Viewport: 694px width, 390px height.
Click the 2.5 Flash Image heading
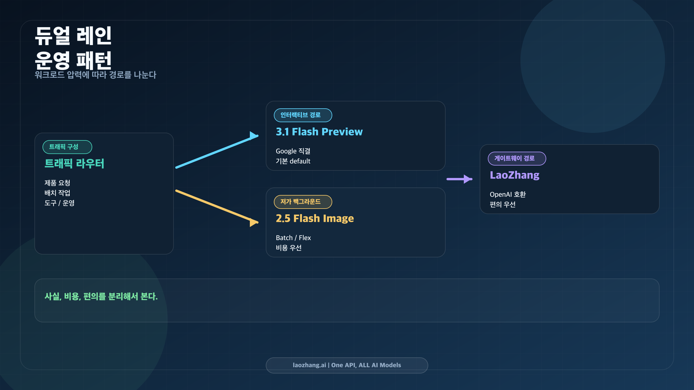click(315, 218)
